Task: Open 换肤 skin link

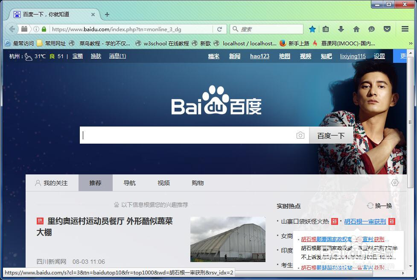Action: tap(96, 56)
